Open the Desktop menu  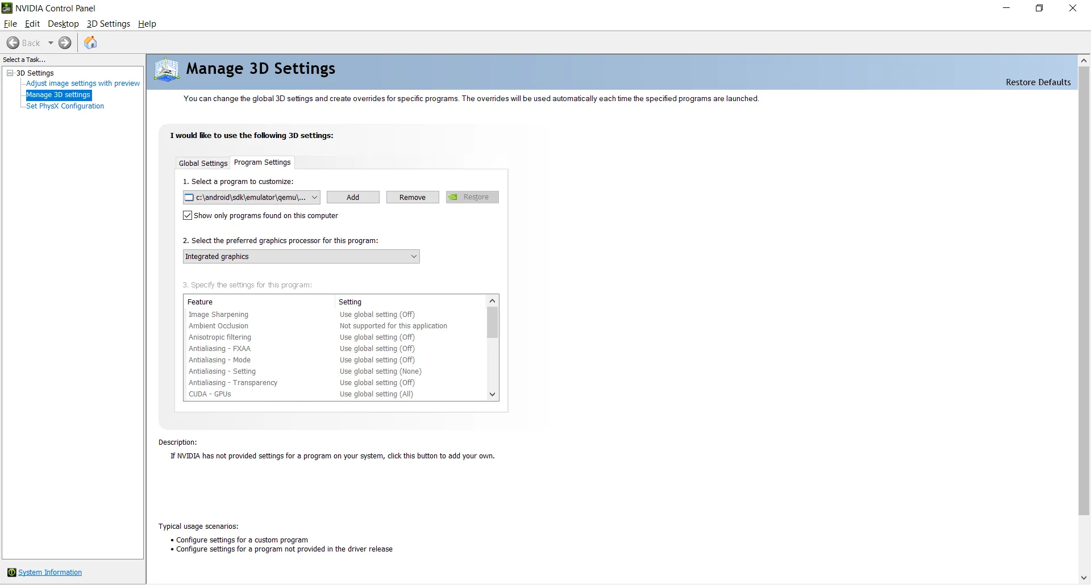coord(63,24)
